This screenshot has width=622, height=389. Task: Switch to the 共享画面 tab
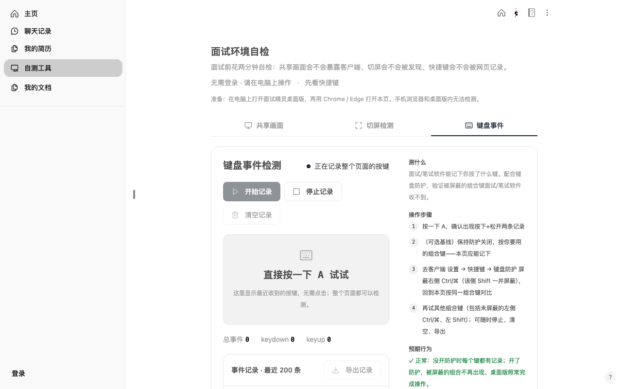(264, 125)
